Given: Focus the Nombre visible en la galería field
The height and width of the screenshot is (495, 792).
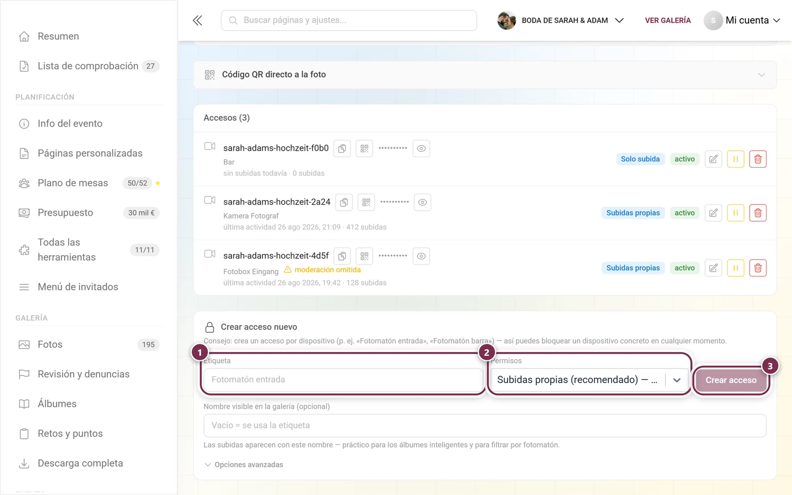Looking at the screenshot, I should point(485,426).
